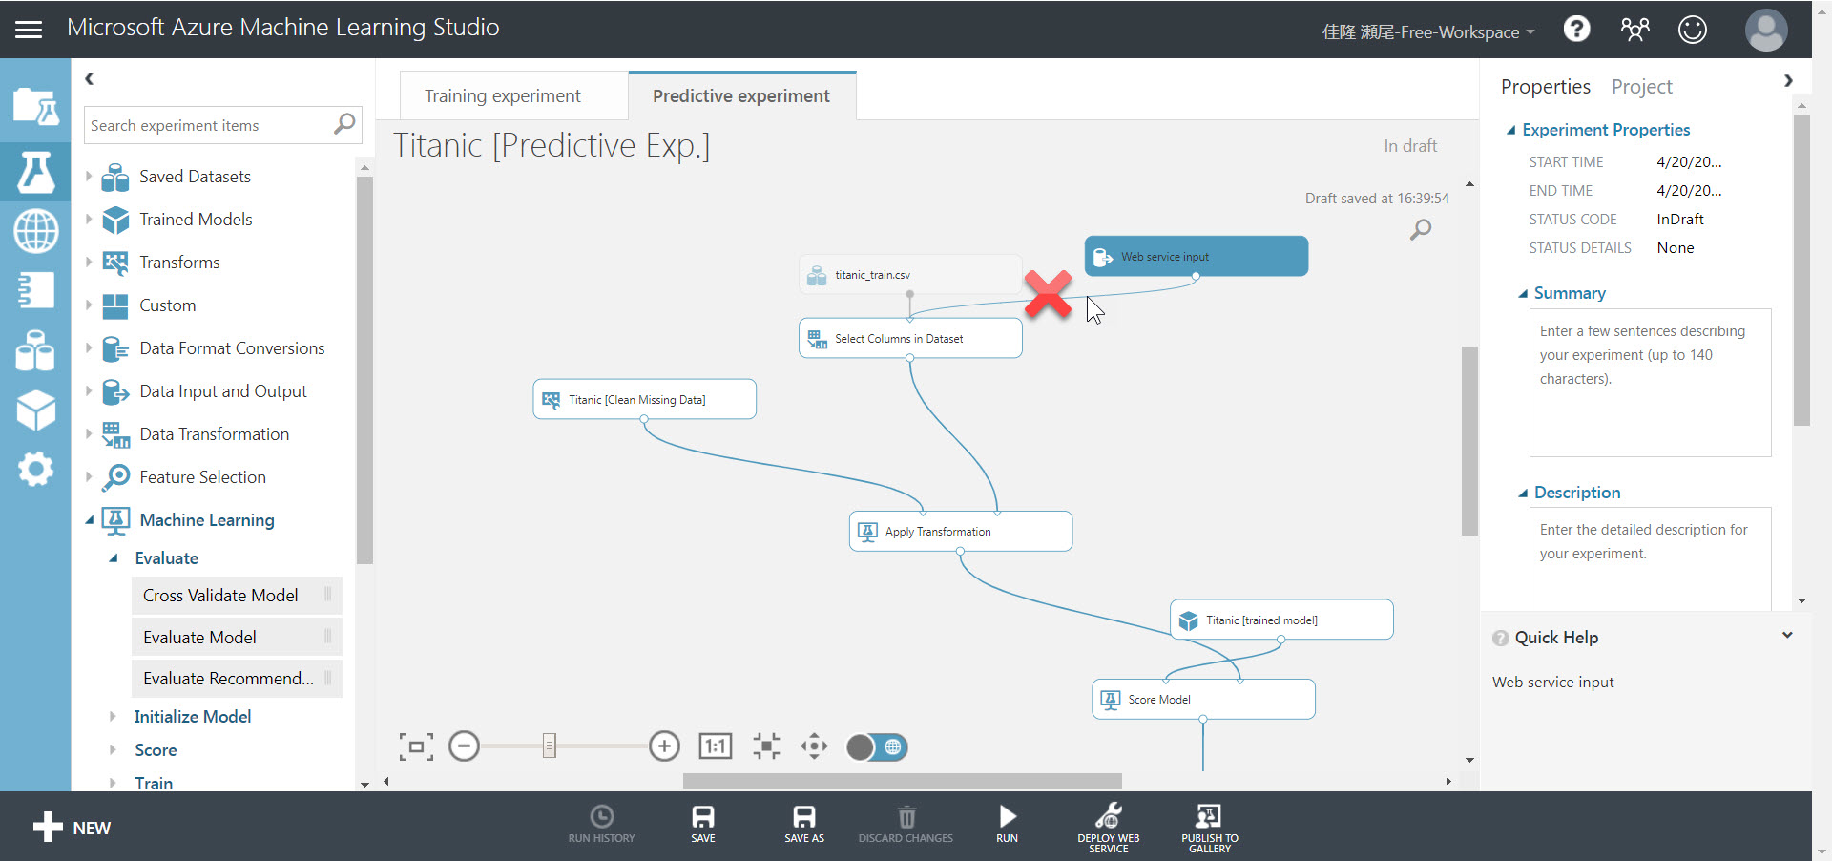Viewport: 1832px width, 861px height.
Task: Save the experiment
Action: (703, 824)
